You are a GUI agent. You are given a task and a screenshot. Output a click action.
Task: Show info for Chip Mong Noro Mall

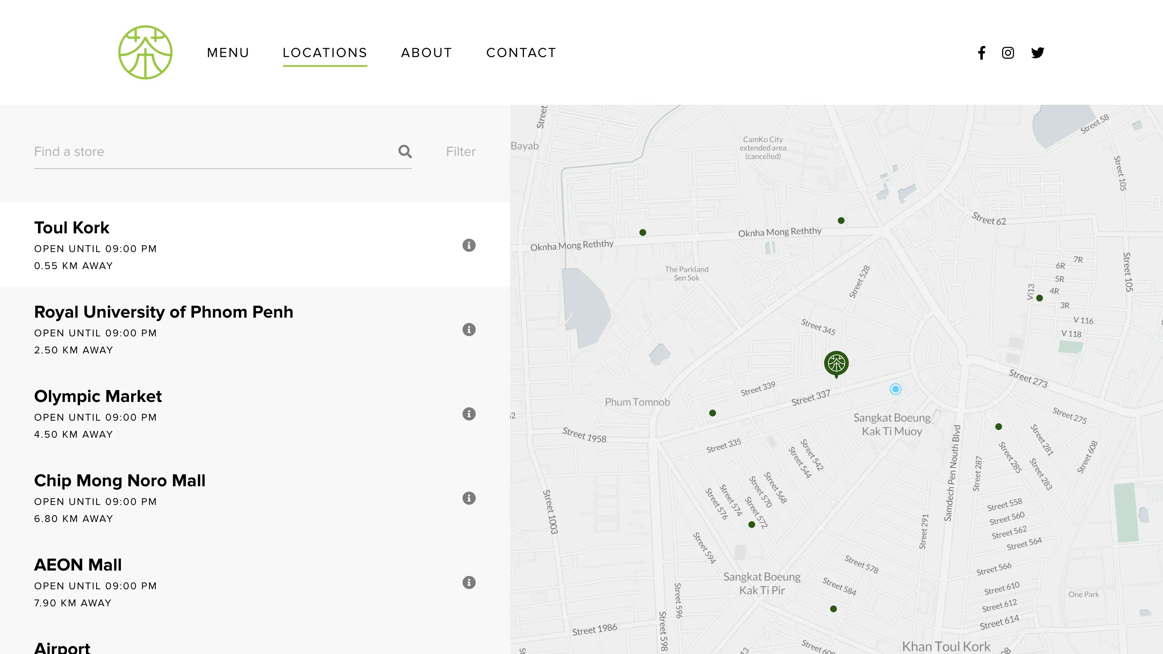point(469,498)
